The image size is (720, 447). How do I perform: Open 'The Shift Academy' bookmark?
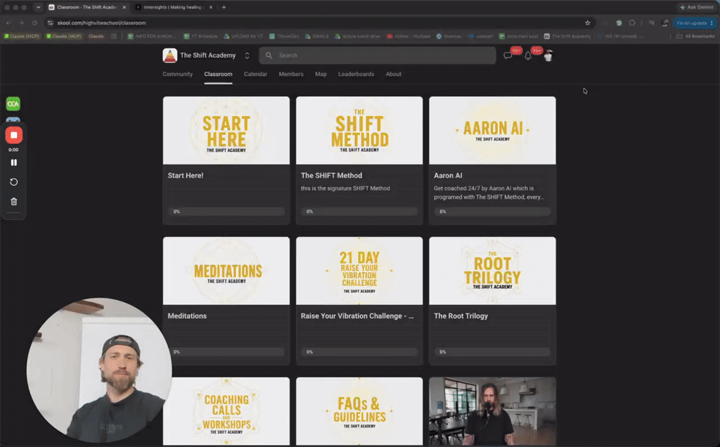567,37
